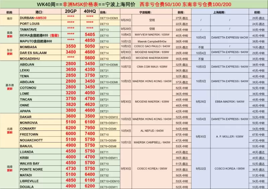Select the 航线 column header
The image size is (268, 189).
pyautogui.click(x=10, y=12)
